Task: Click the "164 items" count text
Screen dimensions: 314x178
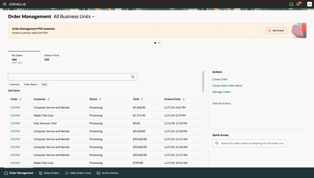Action: point(14,91)
